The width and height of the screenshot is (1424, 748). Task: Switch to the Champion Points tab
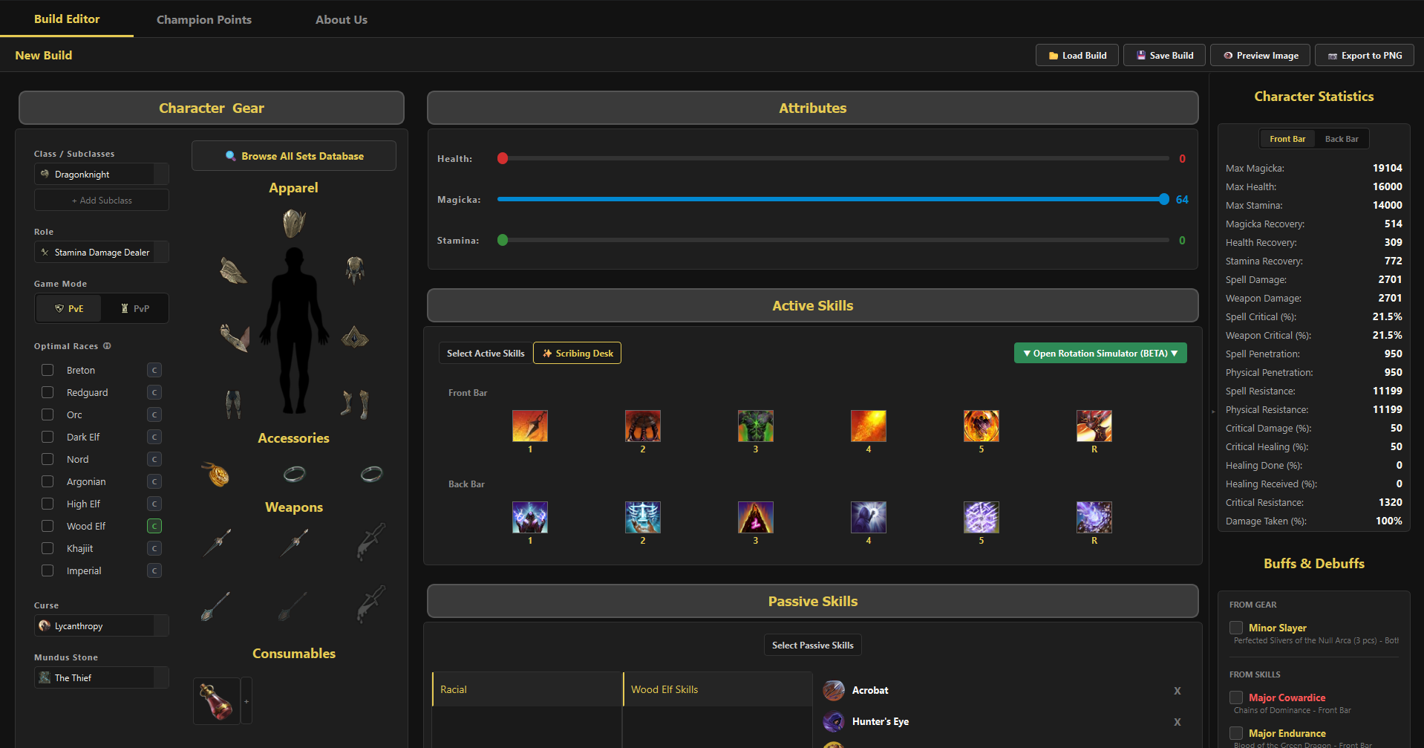pos(204,19)
